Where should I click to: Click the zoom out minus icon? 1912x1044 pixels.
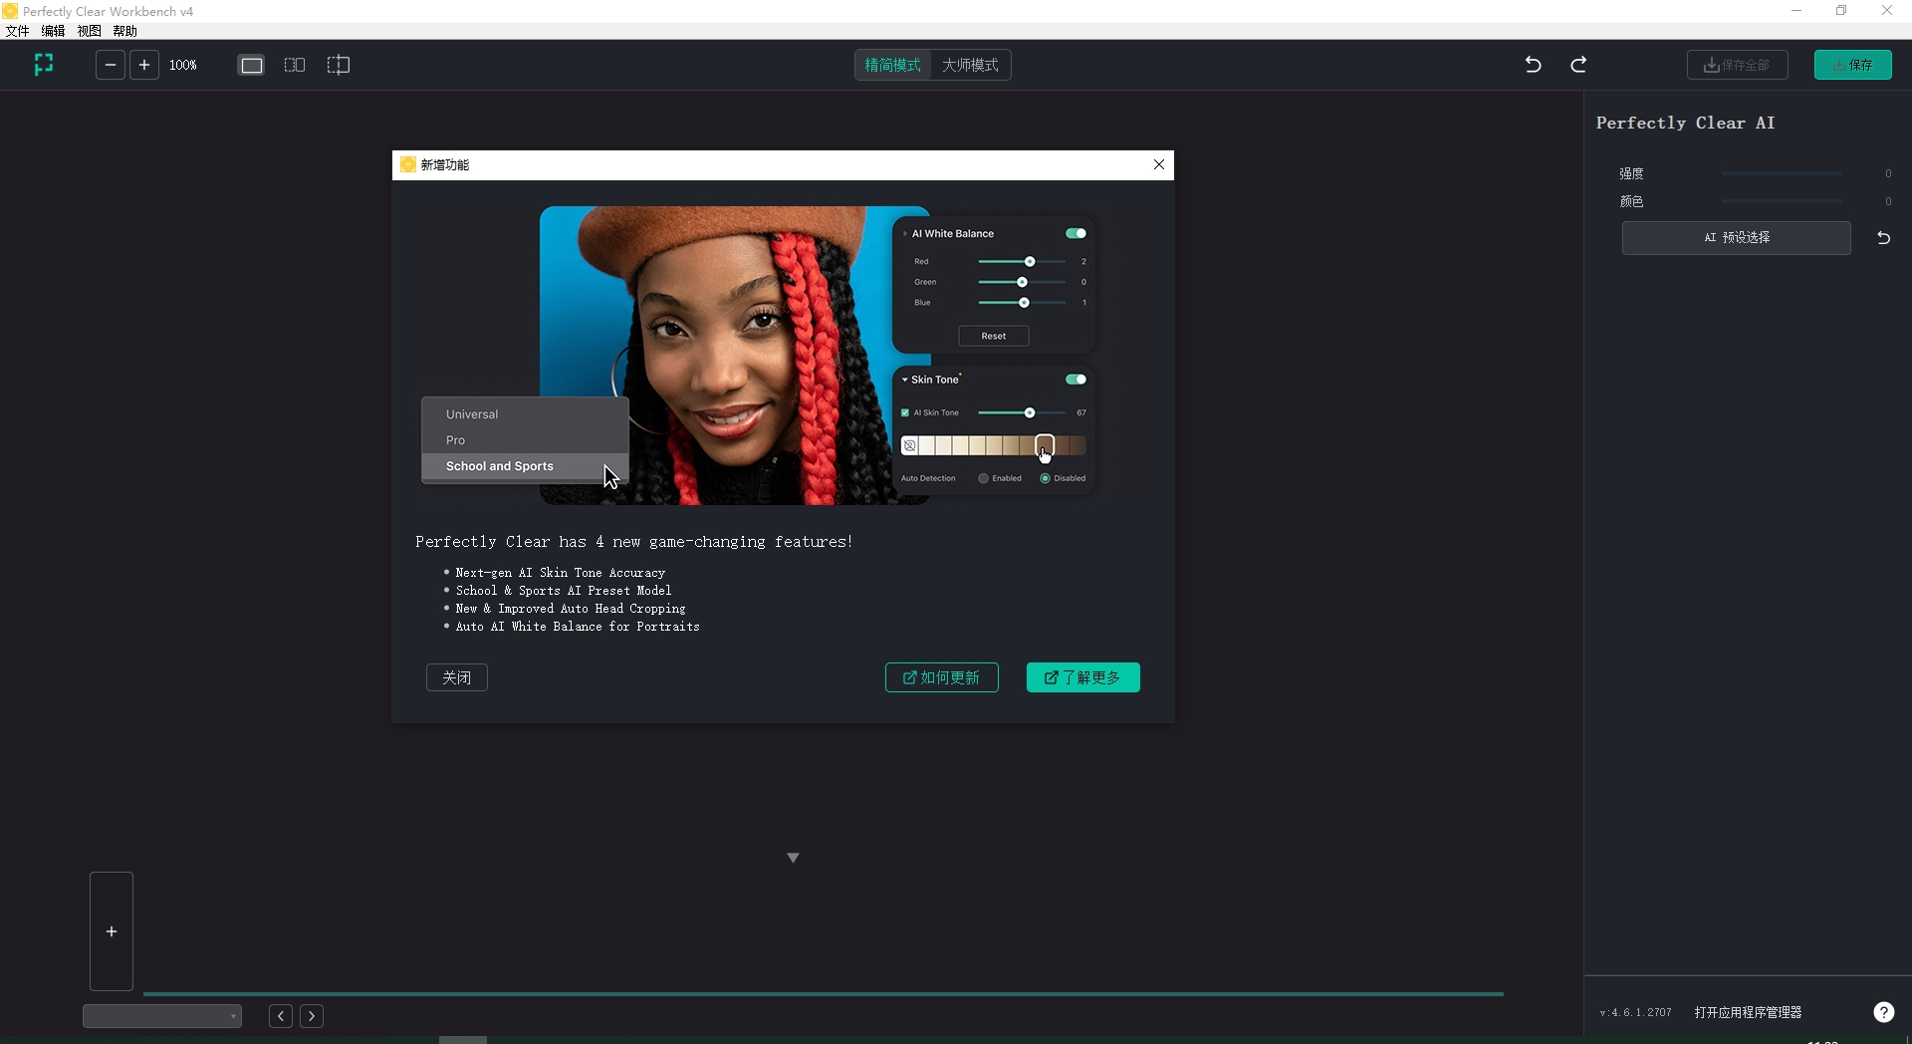click(111, 65)
